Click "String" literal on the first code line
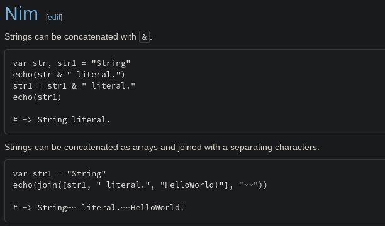 (x=111, y=63)
